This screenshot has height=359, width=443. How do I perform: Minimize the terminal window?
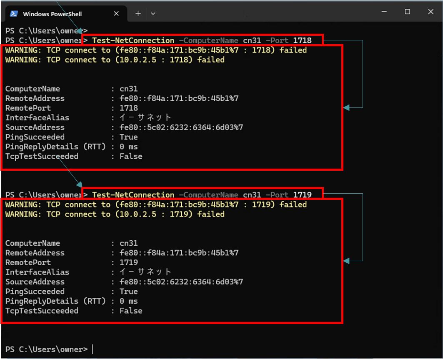click(383, 12)
